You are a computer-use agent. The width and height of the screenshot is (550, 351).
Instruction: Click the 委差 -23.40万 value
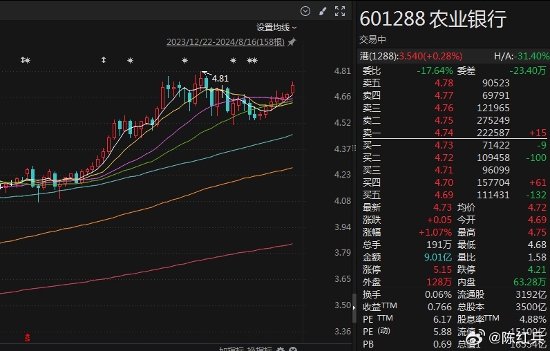[x=528, y=71]
